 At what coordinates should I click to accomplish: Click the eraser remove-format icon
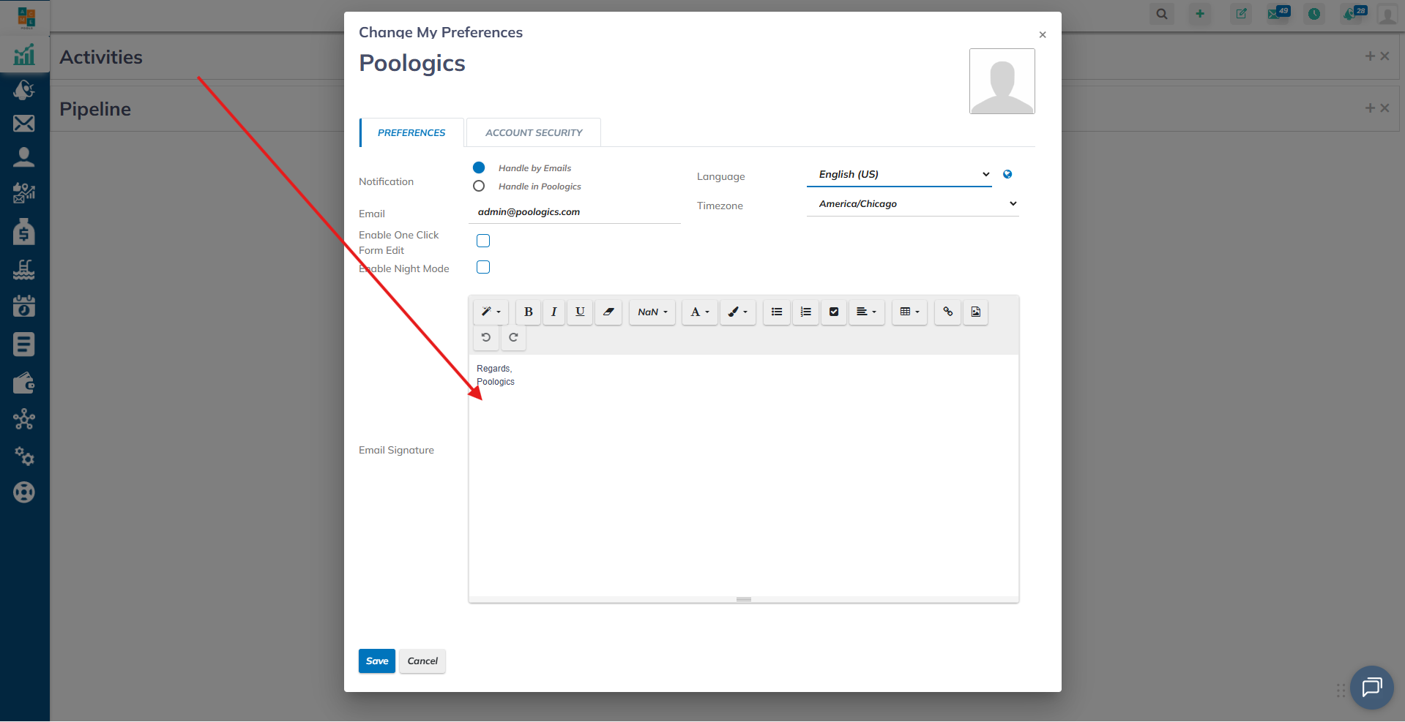(608, 312)
